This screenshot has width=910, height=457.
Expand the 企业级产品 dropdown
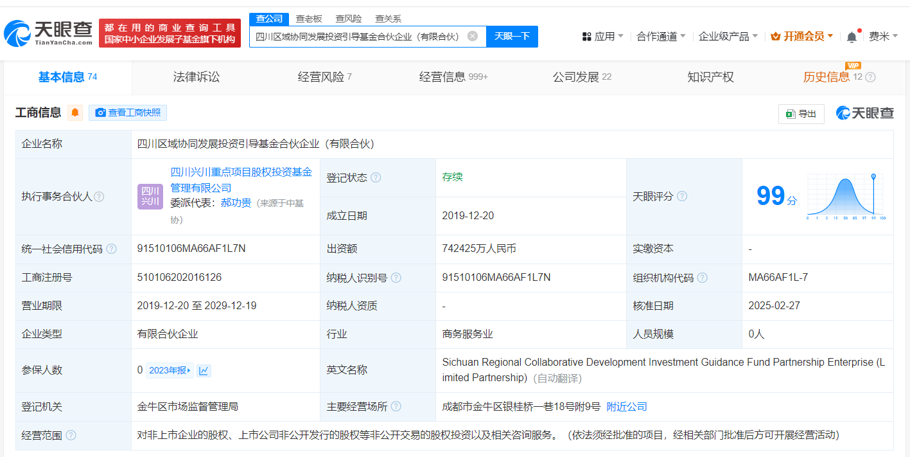[x=755, y=37]
